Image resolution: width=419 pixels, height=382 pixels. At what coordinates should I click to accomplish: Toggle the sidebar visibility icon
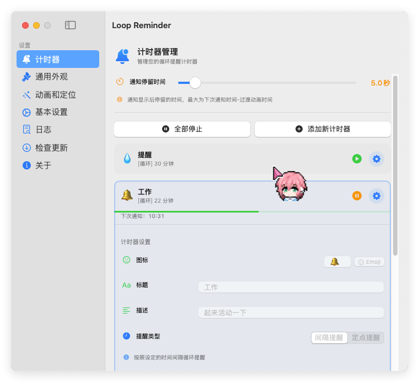click(70, 25)
